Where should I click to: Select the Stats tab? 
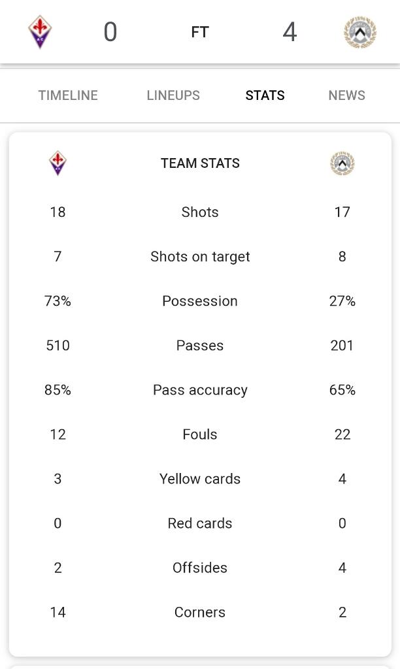(265, 95)
